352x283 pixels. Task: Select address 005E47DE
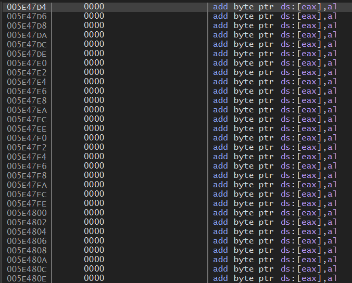click(27, 54)
